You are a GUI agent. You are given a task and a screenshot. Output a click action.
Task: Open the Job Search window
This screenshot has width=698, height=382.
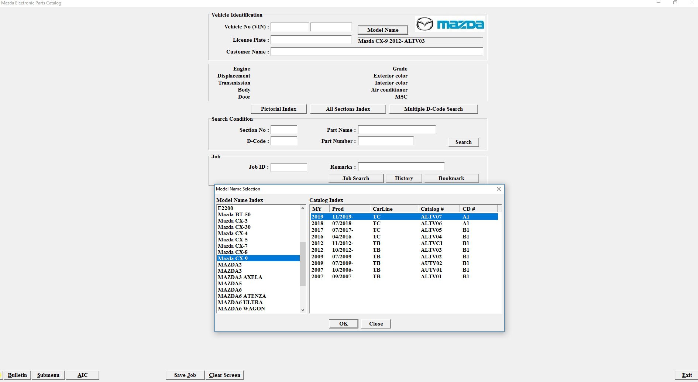point(355,178)
